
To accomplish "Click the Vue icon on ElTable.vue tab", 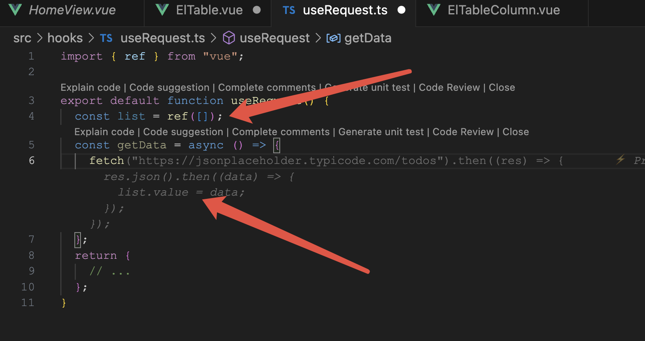I will (163, 10).
